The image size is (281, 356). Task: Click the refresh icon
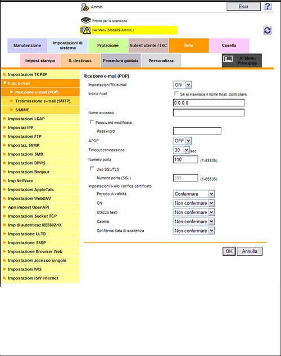point(268,30)
